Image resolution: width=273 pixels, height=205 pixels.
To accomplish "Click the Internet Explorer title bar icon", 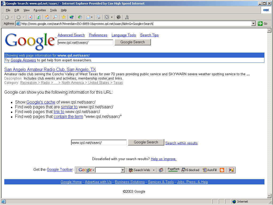I will [x=3, y=3].
